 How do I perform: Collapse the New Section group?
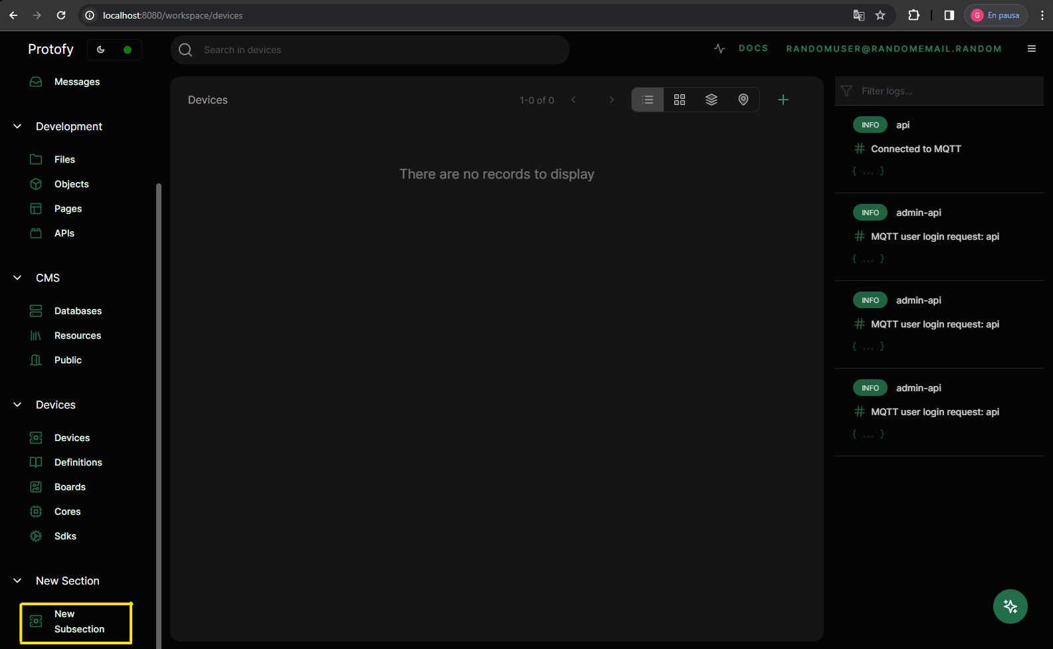coord(17,581)
